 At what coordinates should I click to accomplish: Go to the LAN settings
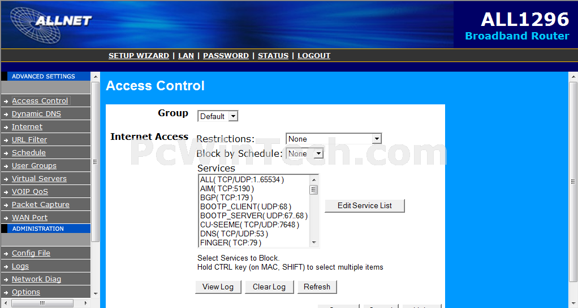click(186, 55)
